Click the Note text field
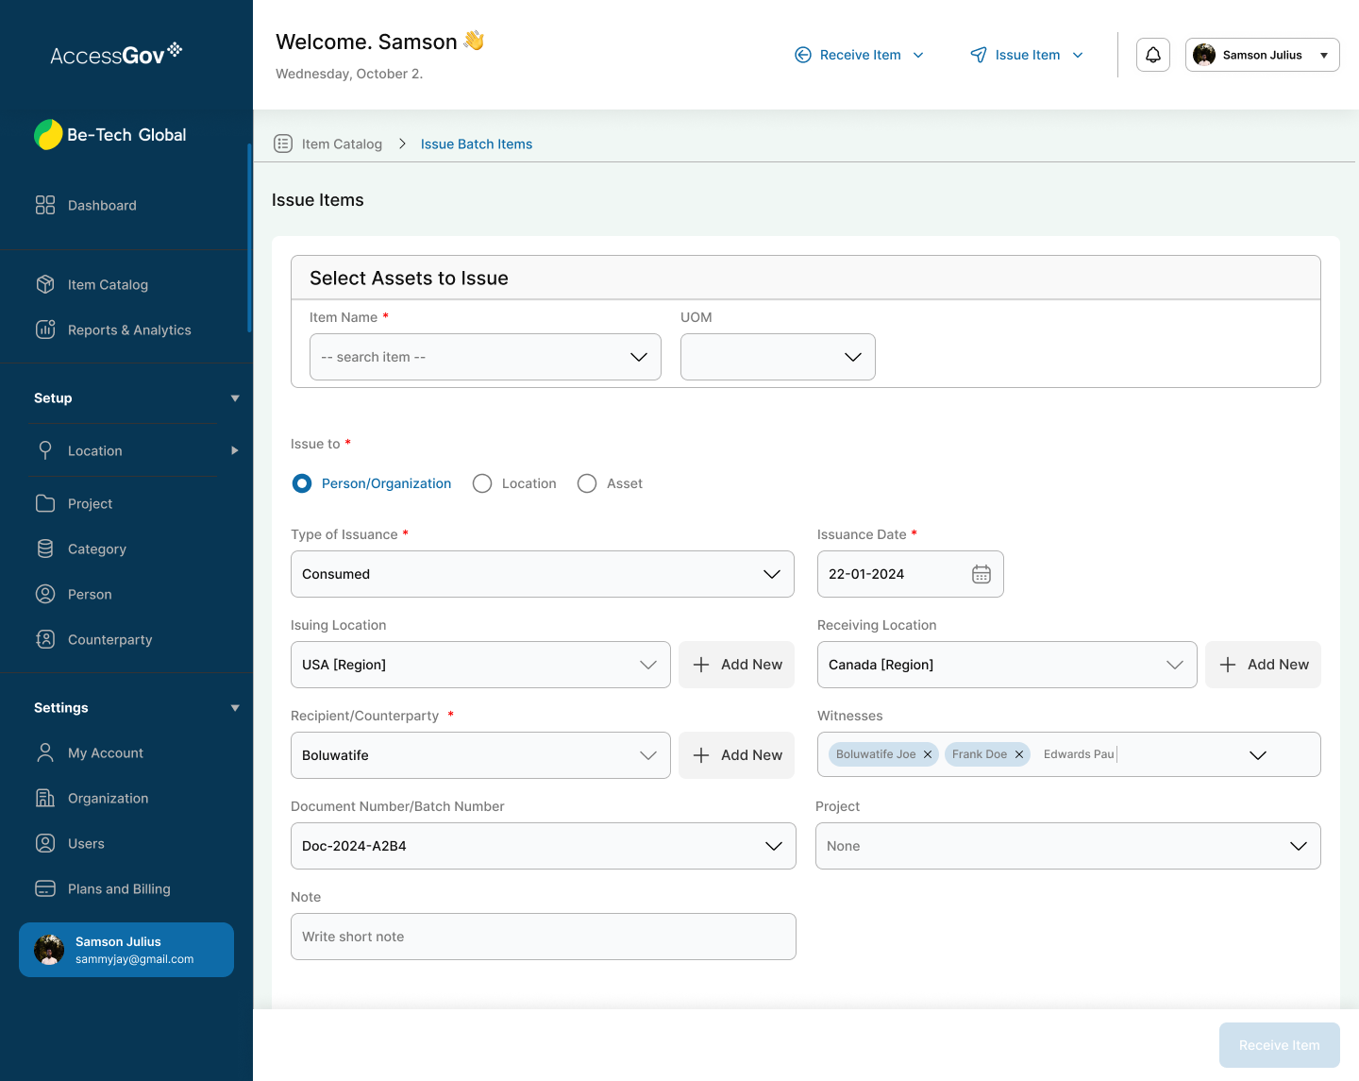1359x1081 pixels. click(544, 937)
